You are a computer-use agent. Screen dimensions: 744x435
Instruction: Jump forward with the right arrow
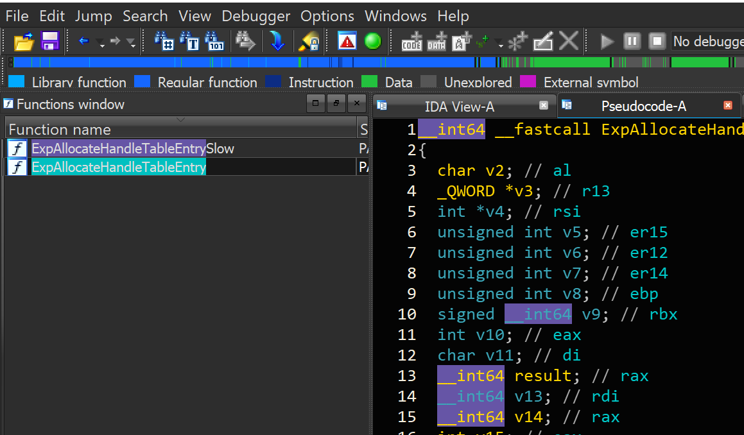tap(115, 41)
